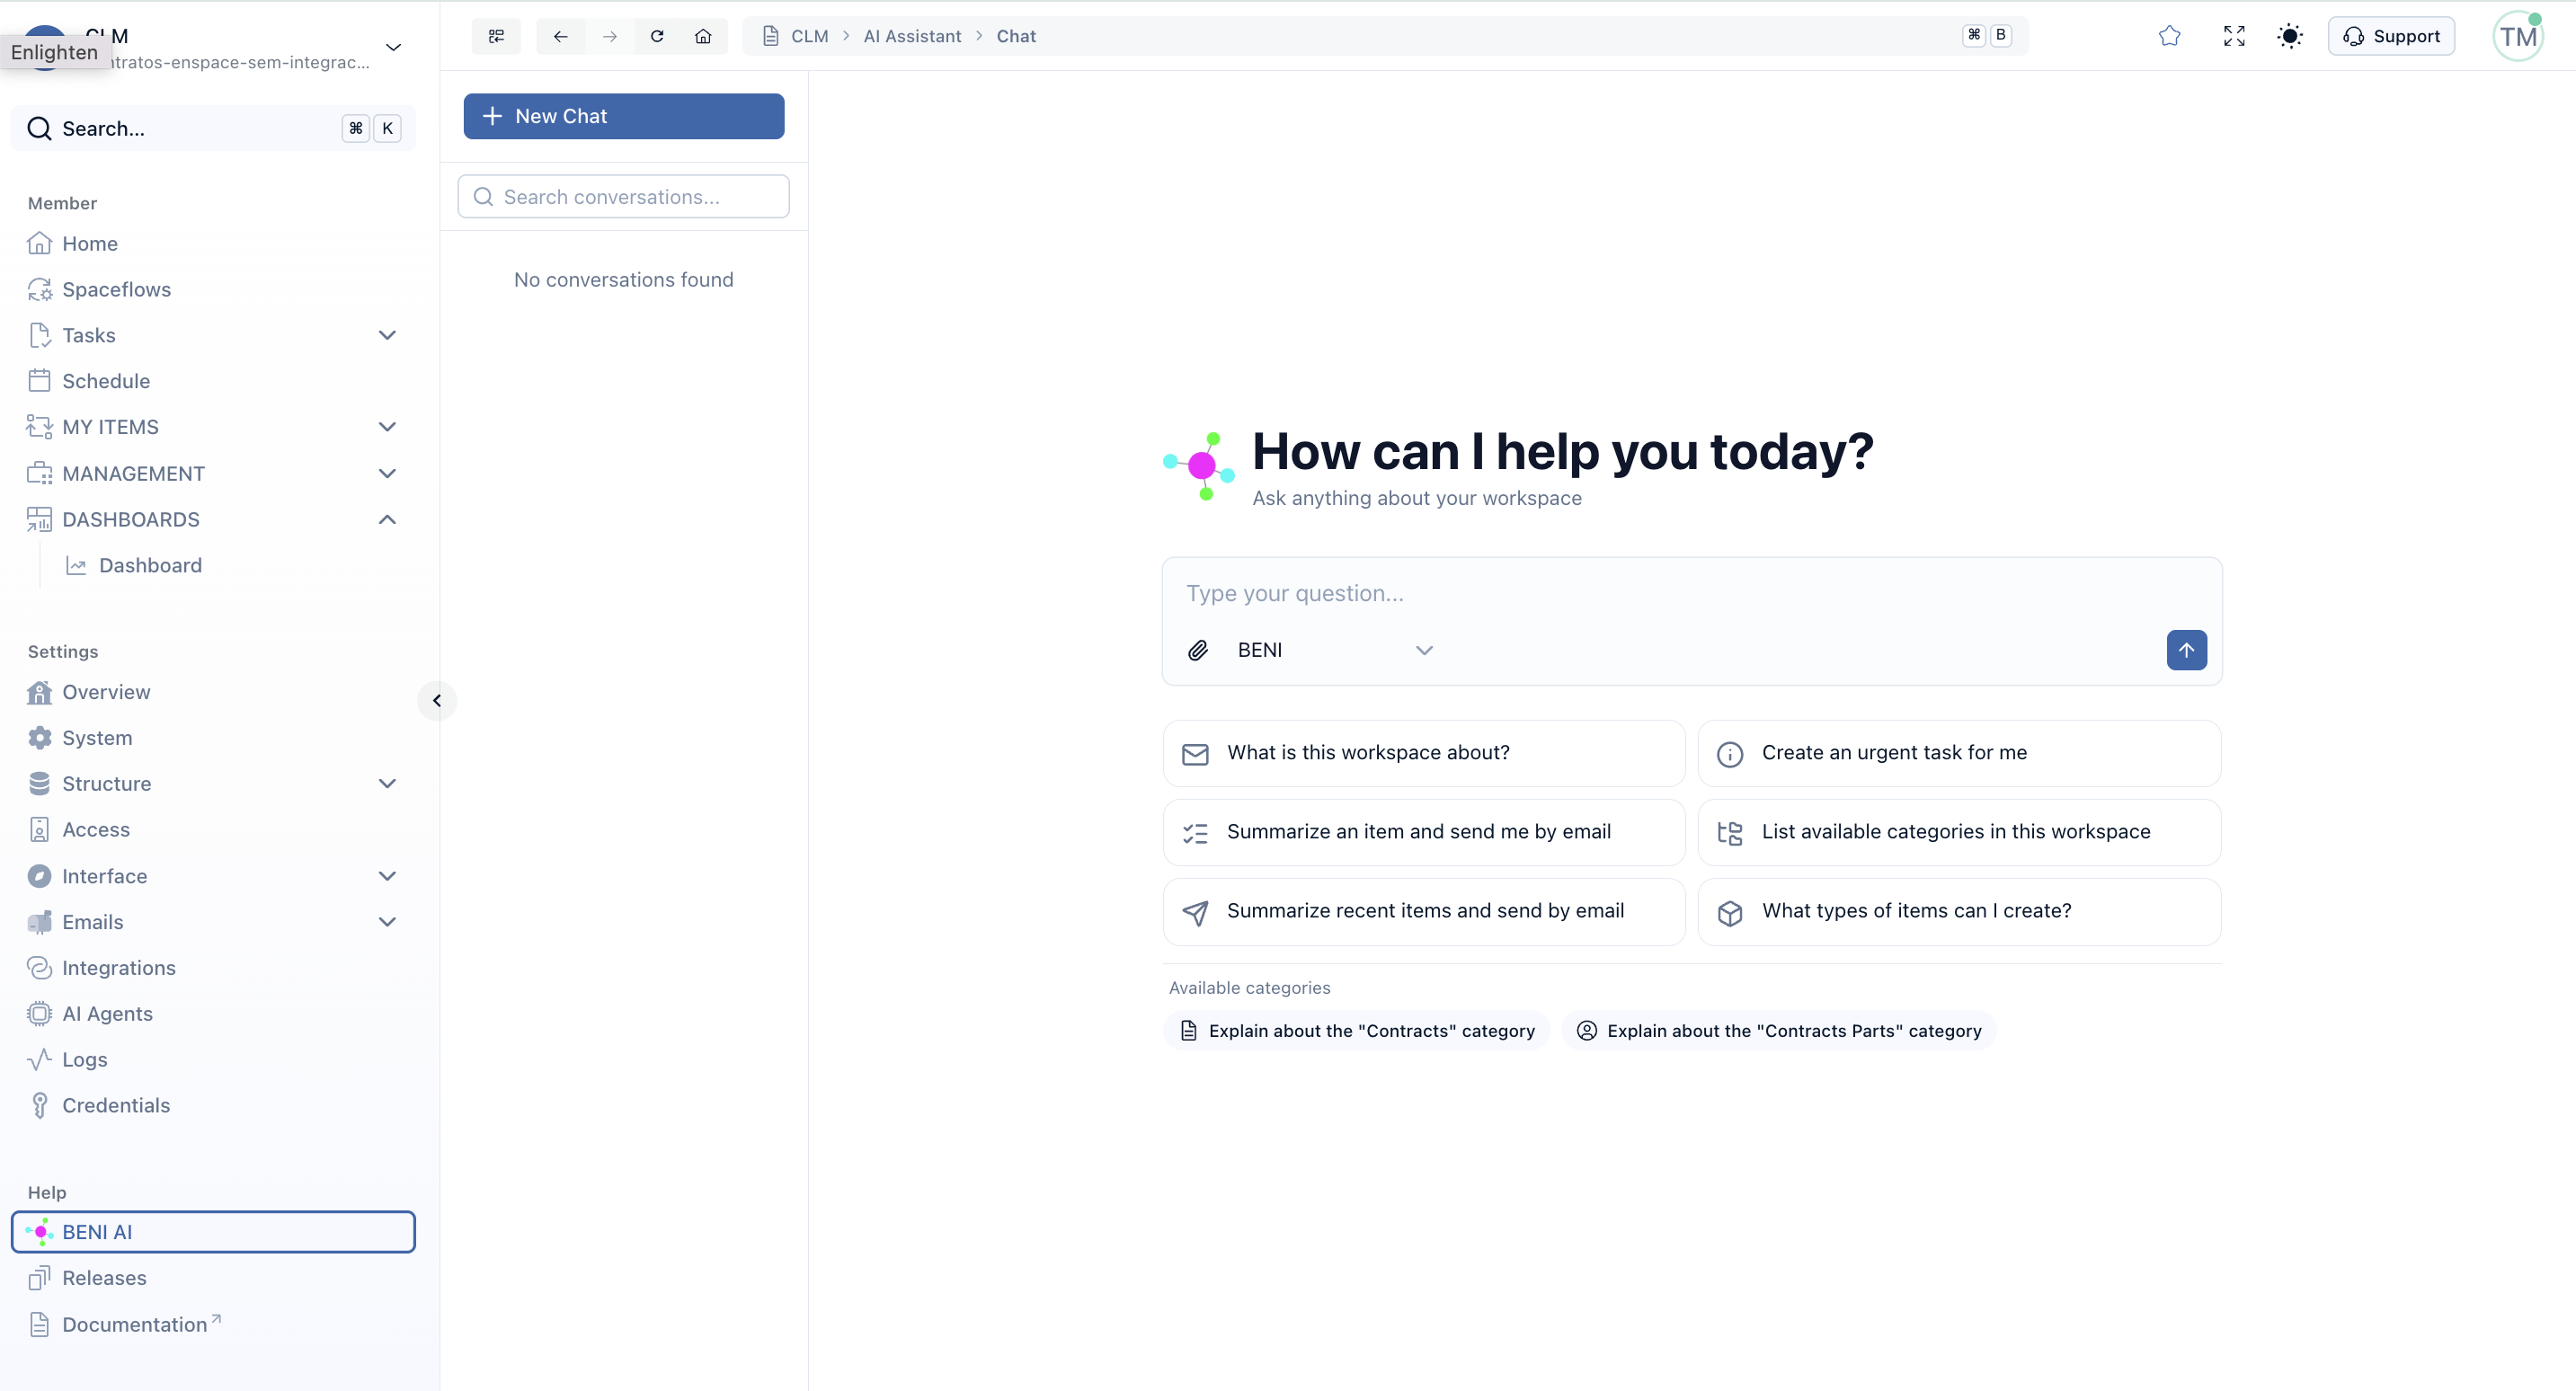
Task: Toggle light/dark theme sun icon
Action: tap(2289, 36)
